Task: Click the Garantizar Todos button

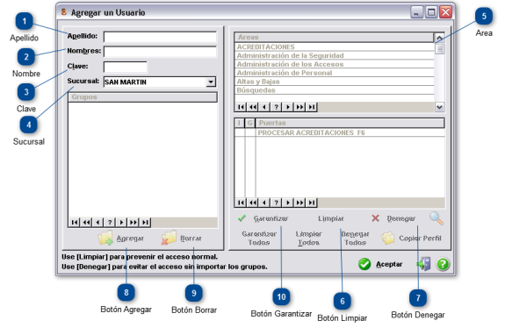Action: (259, 239)
